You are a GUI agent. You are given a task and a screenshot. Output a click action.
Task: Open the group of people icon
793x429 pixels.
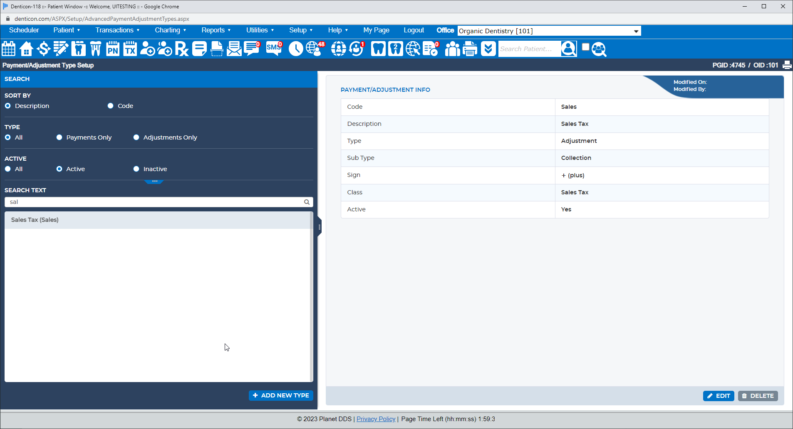[x=453, y=49]
